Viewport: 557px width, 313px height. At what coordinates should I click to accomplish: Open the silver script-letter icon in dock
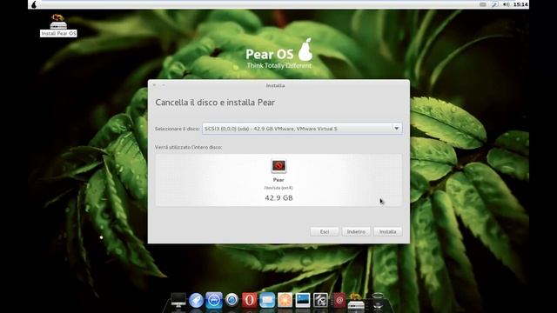click(x=320, y=300)
